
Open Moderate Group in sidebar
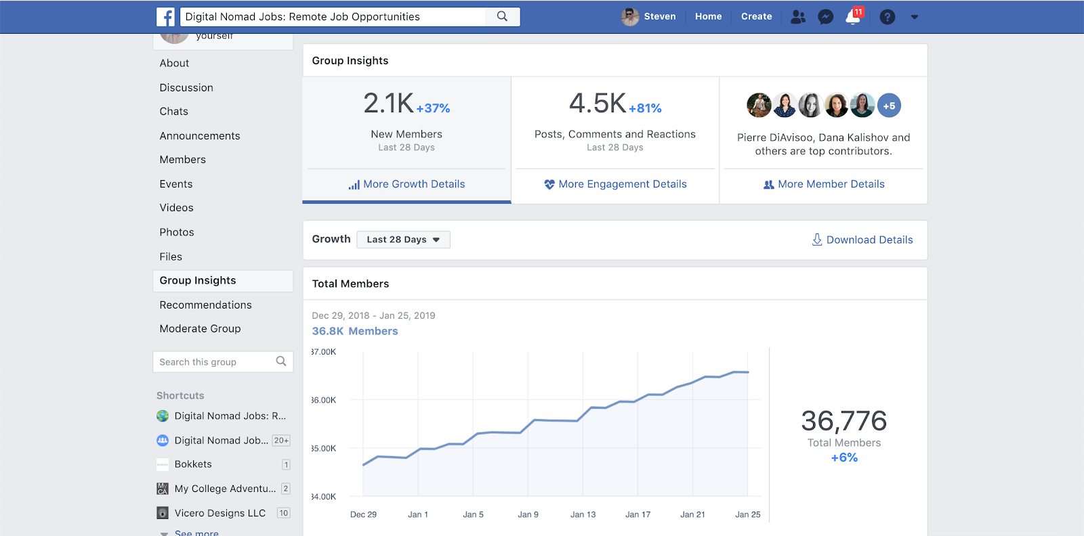pyautogui.click(x=201, y=329)
